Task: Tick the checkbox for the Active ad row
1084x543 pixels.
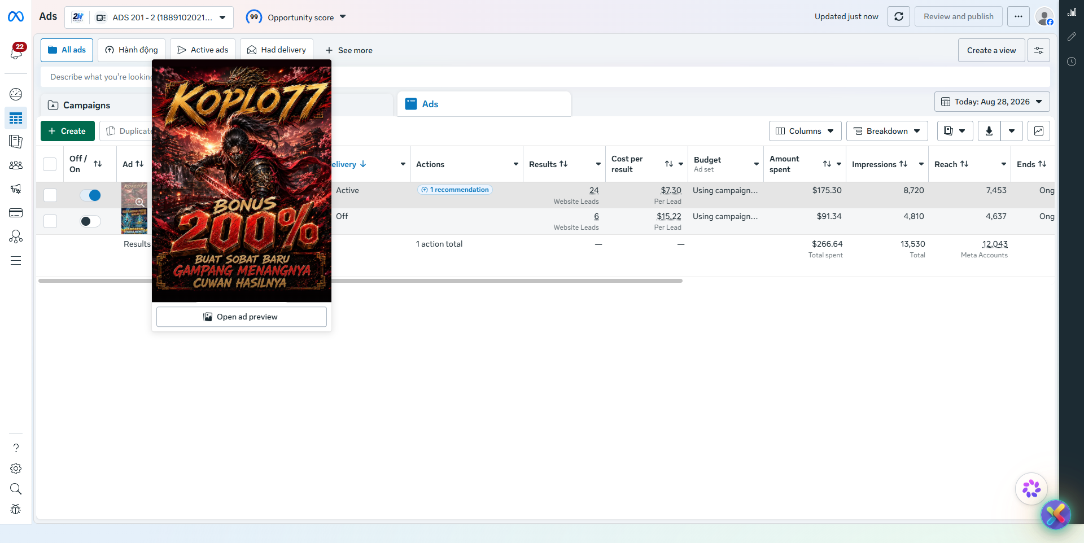Action: tap(50, 195)
